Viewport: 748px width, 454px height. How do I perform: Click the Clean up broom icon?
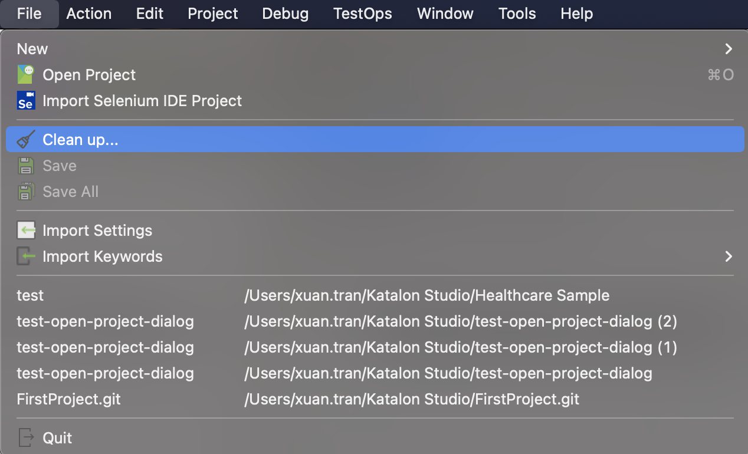click(25, 140)
